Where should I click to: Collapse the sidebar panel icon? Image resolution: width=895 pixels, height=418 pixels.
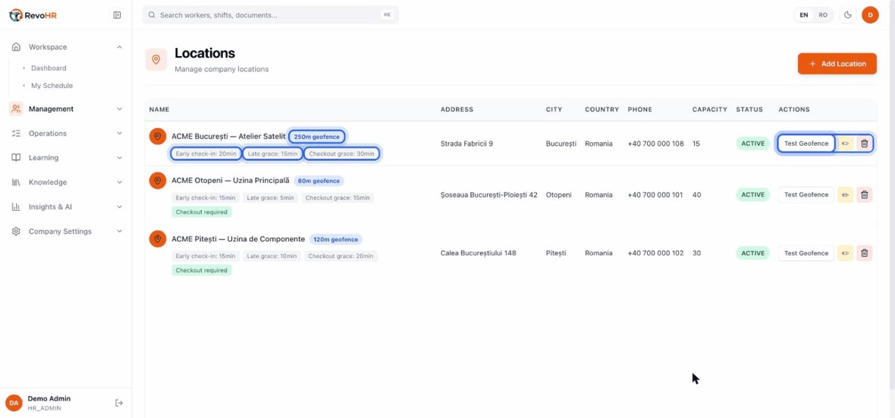[x=117, y=15]
